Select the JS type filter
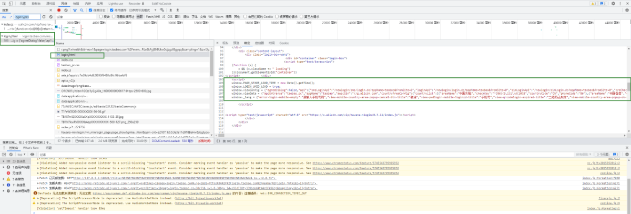Screen dimensions: 631x214 (x=164, y=17)
